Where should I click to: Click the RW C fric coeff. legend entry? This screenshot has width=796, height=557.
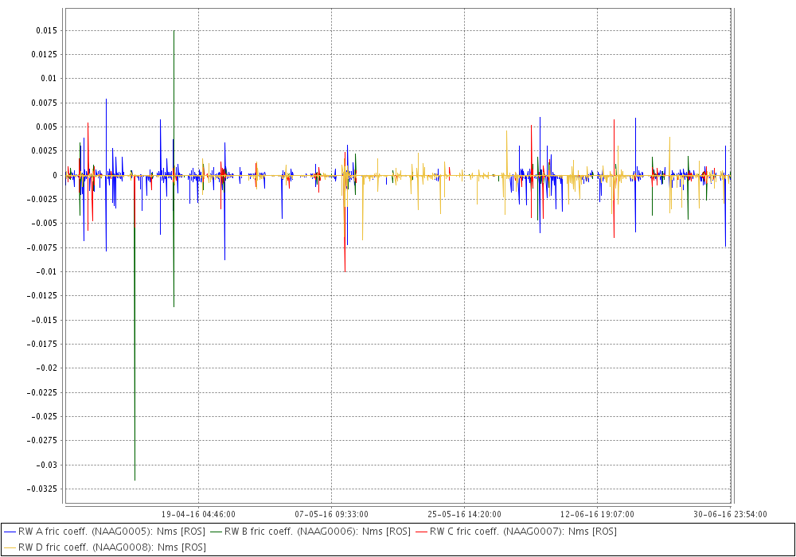tap(517, 532)
